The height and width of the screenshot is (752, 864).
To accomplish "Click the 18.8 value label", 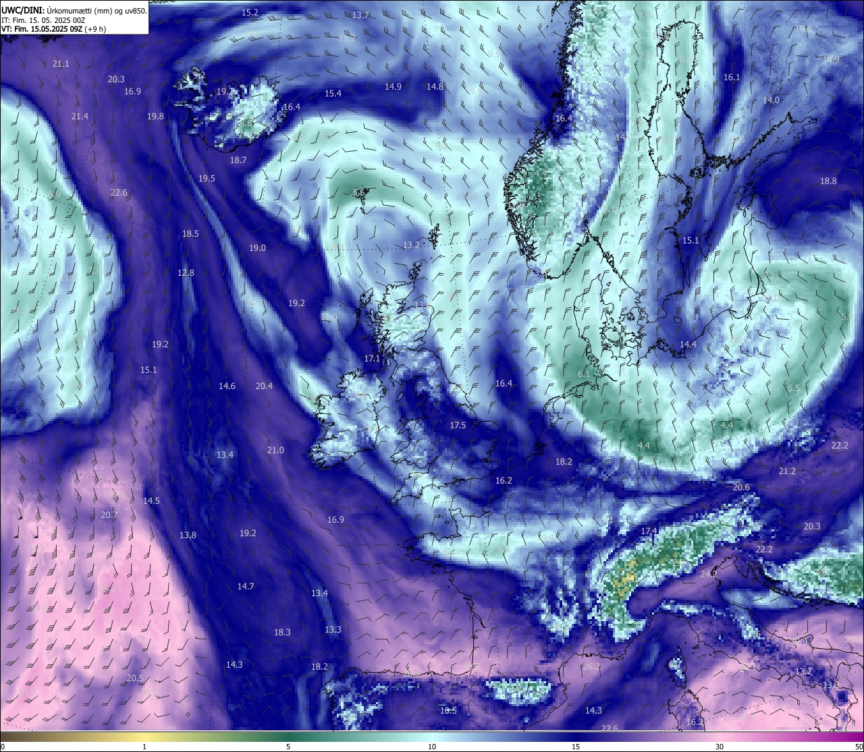I will point(828,181).
